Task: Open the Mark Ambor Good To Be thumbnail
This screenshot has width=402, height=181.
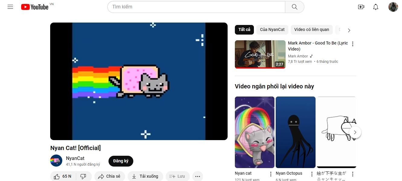Action: (260, 54)
